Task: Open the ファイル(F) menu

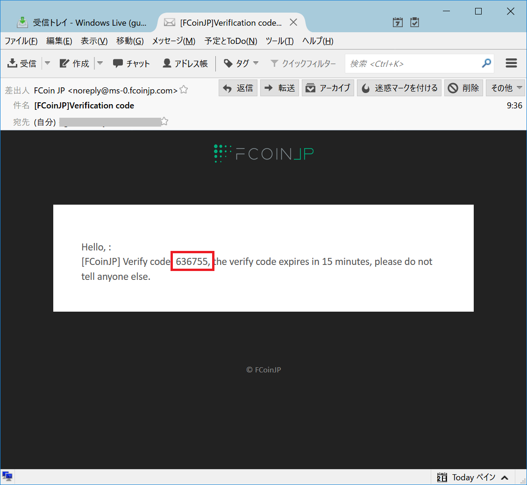Action: coord(21,41)
